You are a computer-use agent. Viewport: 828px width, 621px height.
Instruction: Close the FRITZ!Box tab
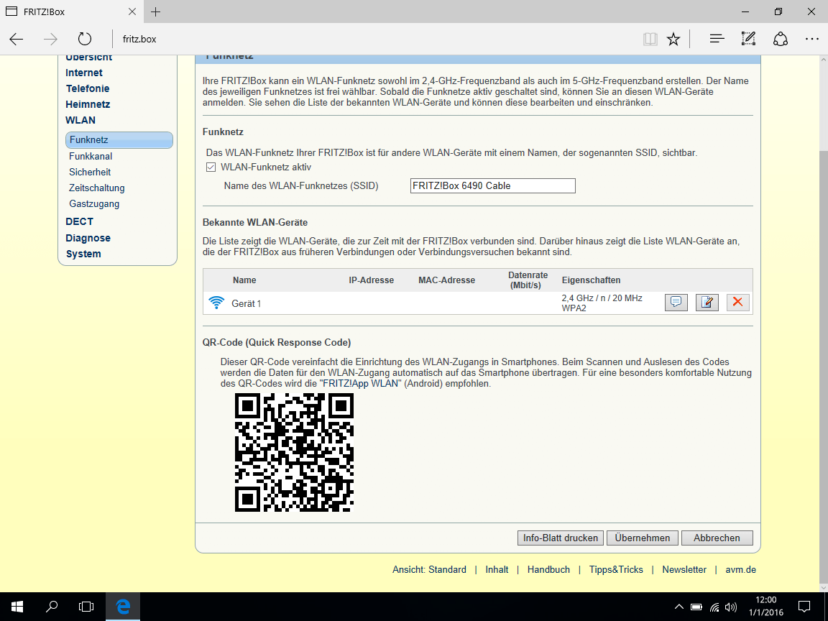pyautogui.click(x=132, y=11)
